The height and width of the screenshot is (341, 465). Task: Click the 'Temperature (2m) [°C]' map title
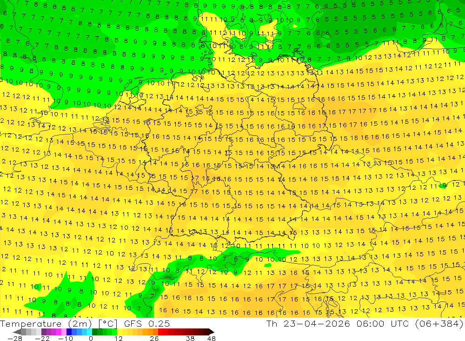pyautogui.click(x=59, y=323)
